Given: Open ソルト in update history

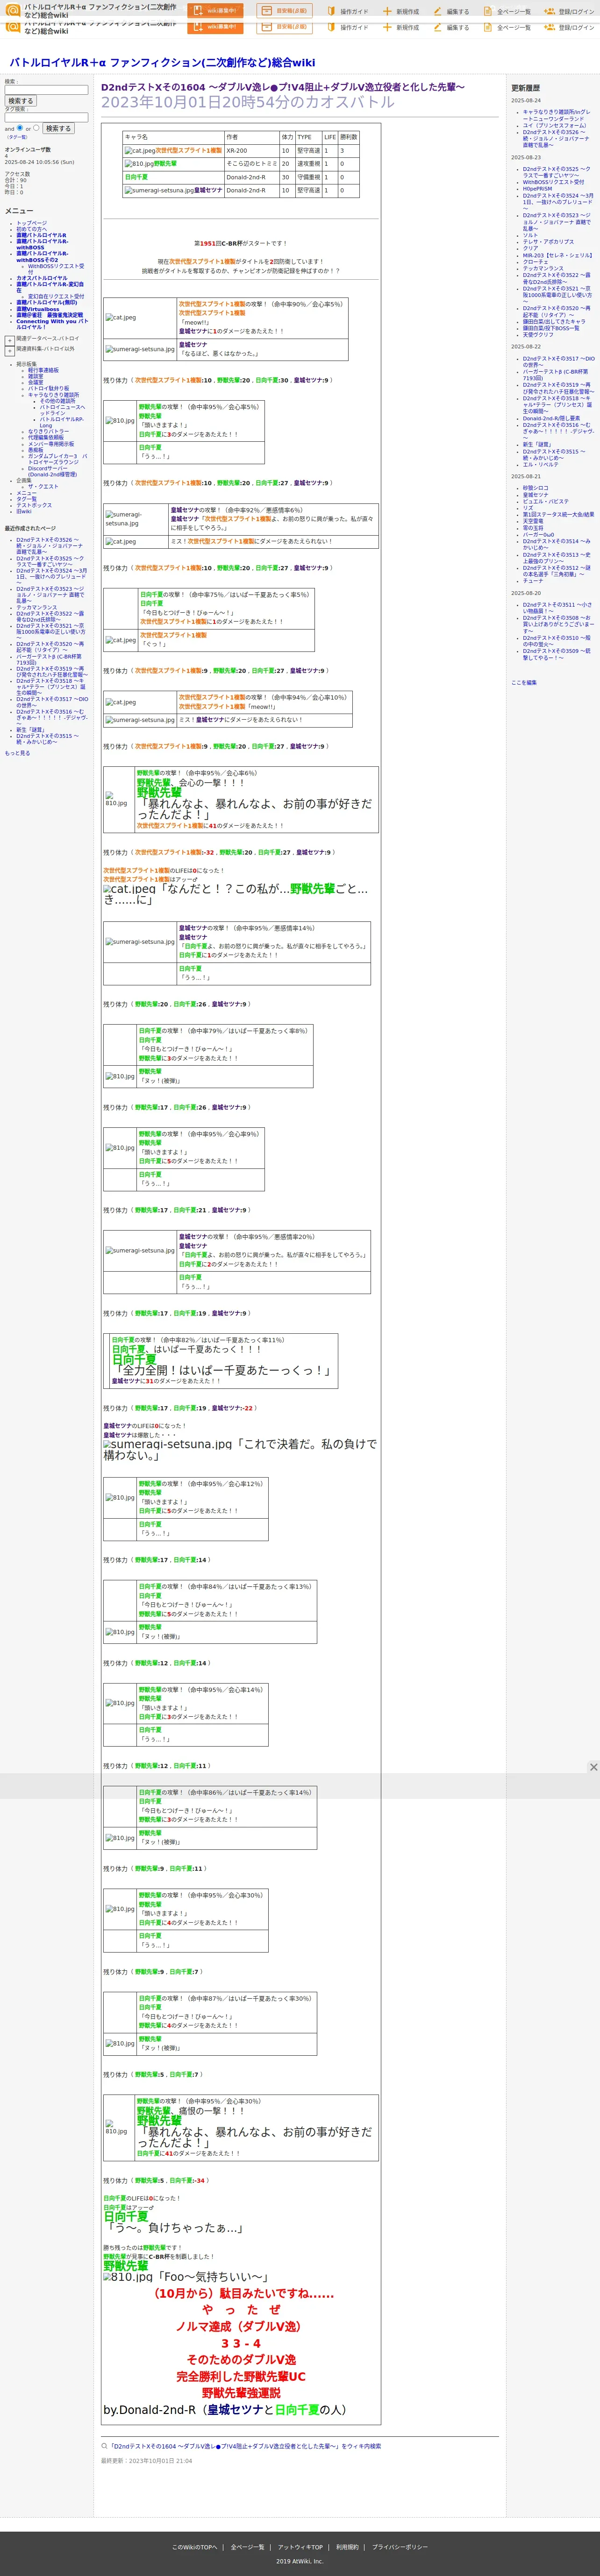Looking at the screenshot, I should [530, 235].
